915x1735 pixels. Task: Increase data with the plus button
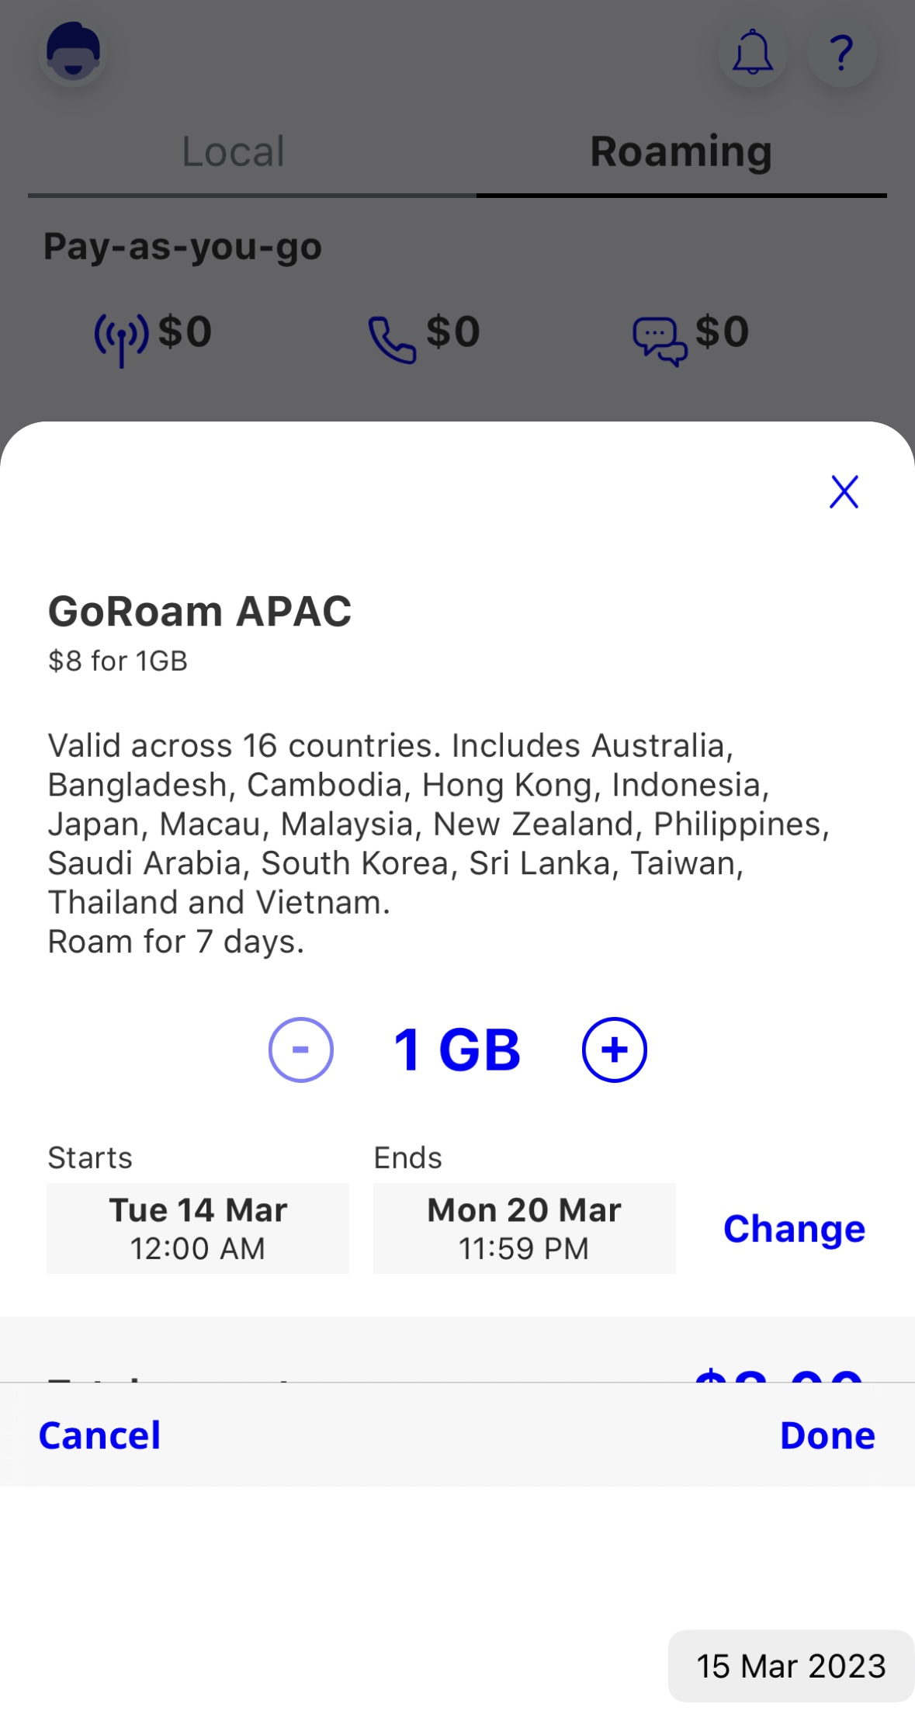(x=614, y=1050)
